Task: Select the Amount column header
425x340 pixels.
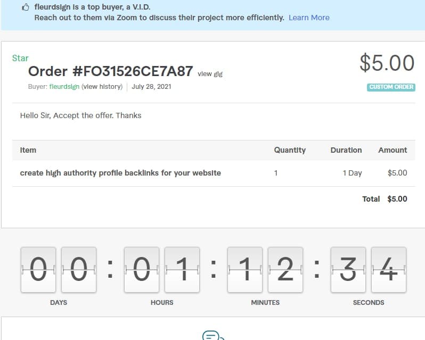Action: tap(393, 150)
